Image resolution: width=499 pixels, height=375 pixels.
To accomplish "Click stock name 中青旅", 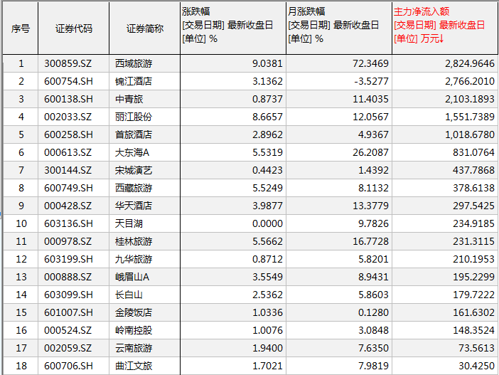I will pos(129,99).
